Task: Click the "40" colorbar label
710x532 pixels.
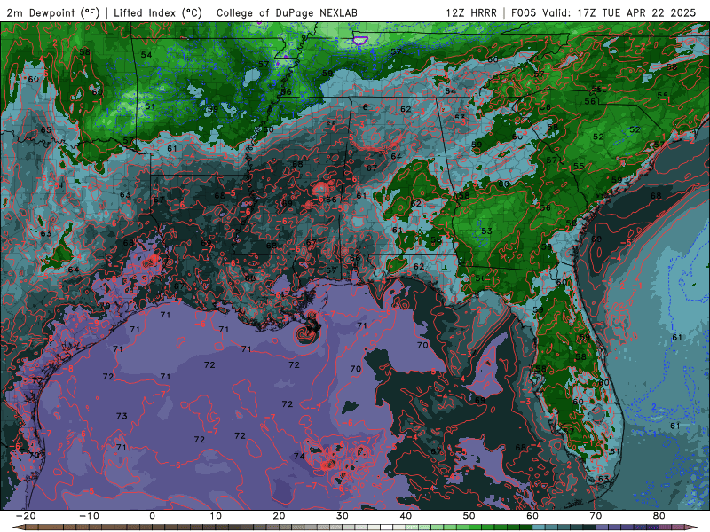Action: coord(406,516)
